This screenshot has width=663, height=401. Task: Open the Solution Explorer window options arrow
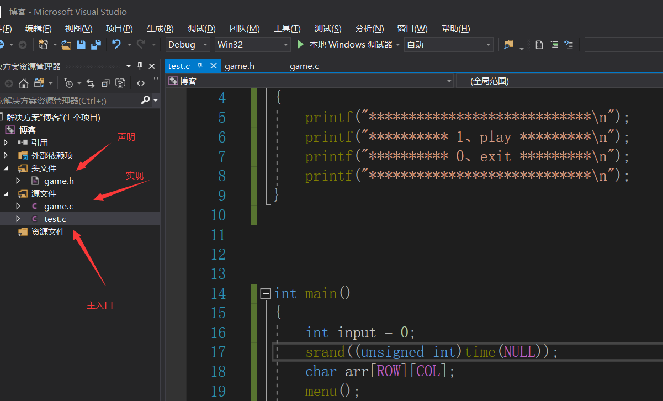[x=129, y=66]
